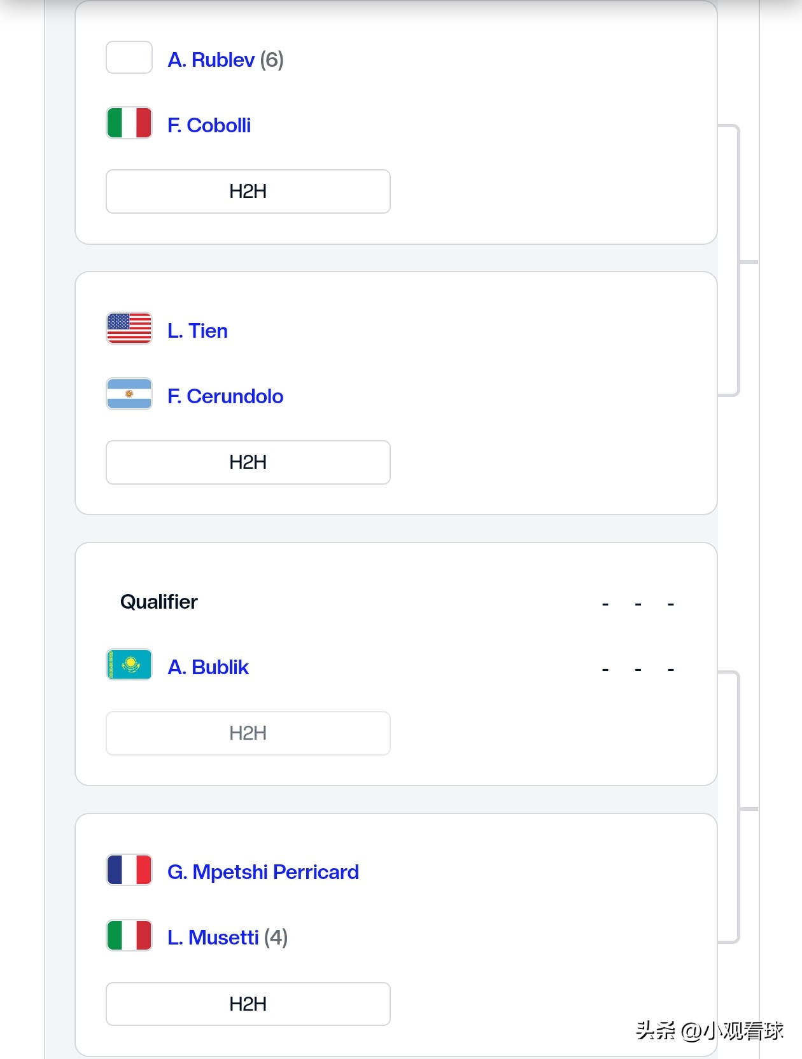802x1059 pixels.
Task: Click the USA flag beside L. Tien
Action: coord(129,328)
